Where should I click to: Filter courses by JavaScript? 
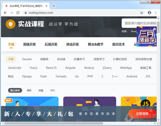(x=15, y=68)
